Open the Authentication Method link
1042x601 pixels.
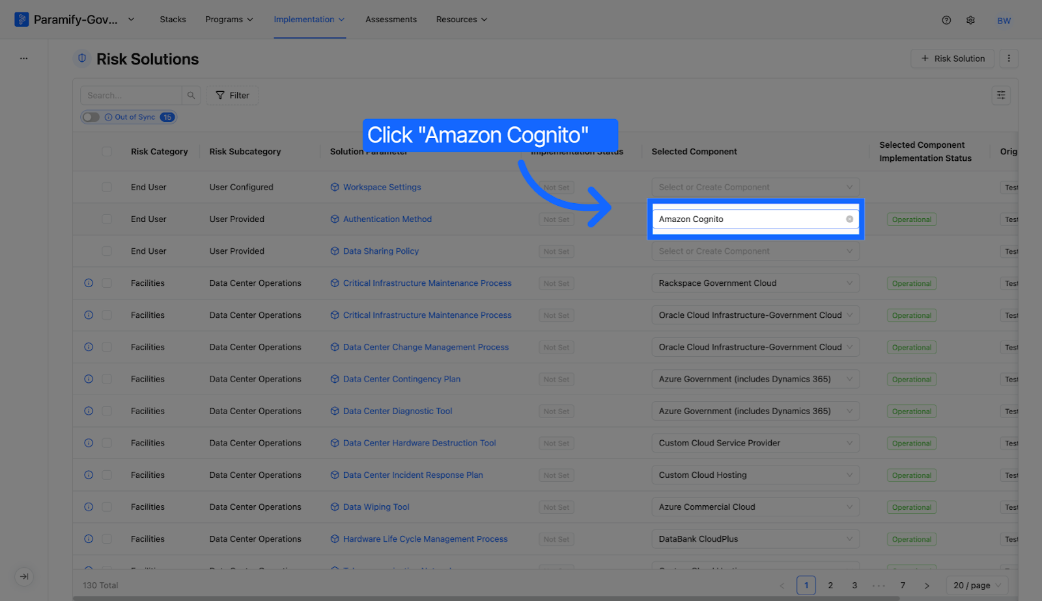coord(387,219)
